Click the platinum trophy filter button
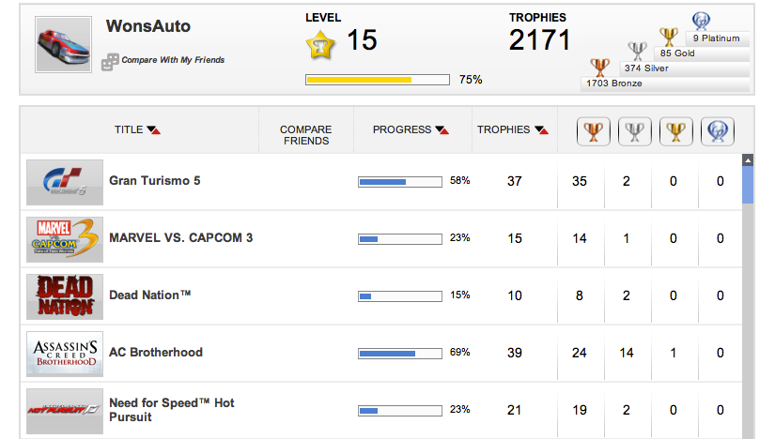 (718, 132)
